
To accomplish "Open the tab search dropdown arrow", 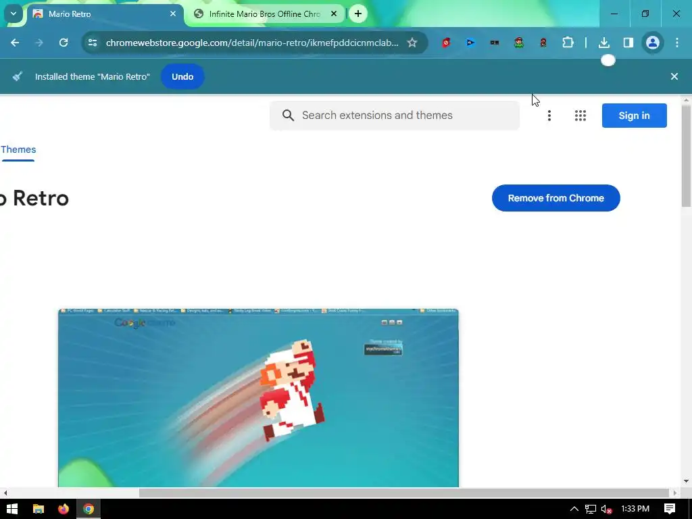I will coord(14,14).
